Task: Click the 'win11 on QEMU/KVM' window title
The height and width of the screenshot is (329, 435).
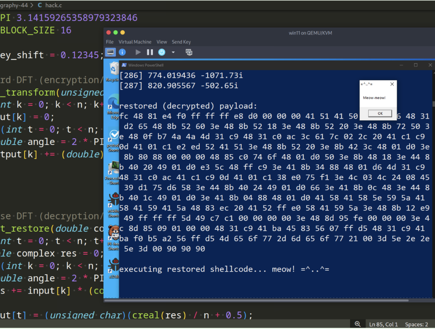Action: coord(310,33)
